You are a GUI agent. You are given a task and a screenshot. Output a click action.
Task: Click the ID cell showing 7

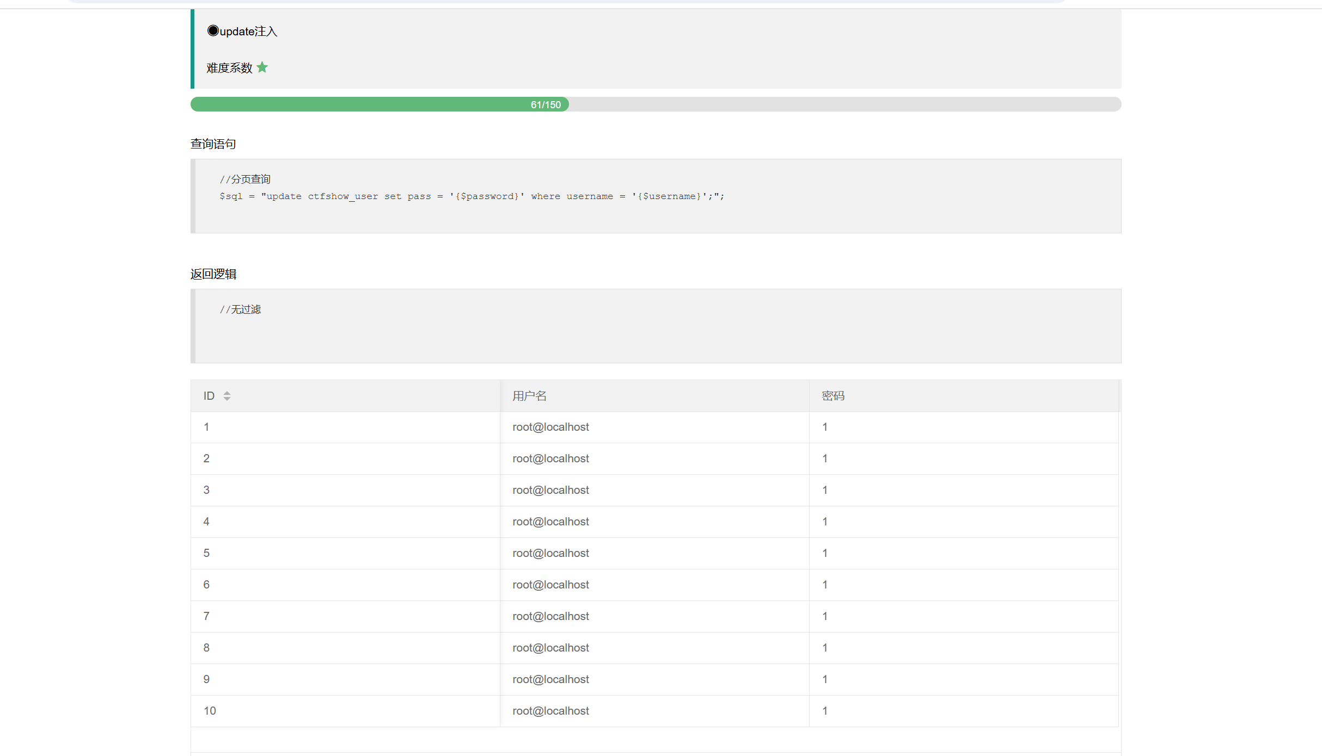pyautogui.click(x=206, y=617)
